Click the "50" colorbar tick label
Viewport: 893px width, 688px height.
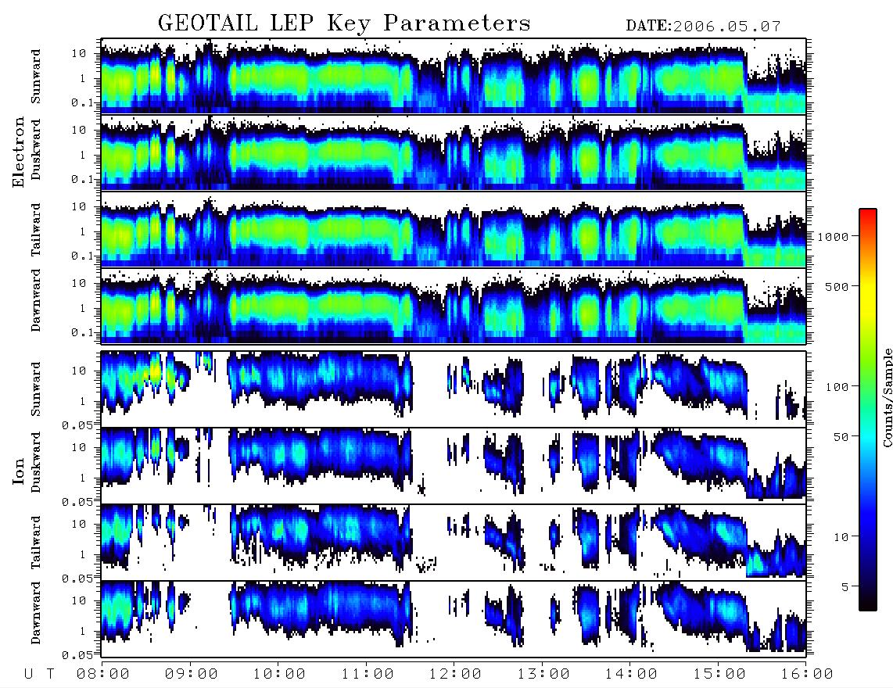841,437
